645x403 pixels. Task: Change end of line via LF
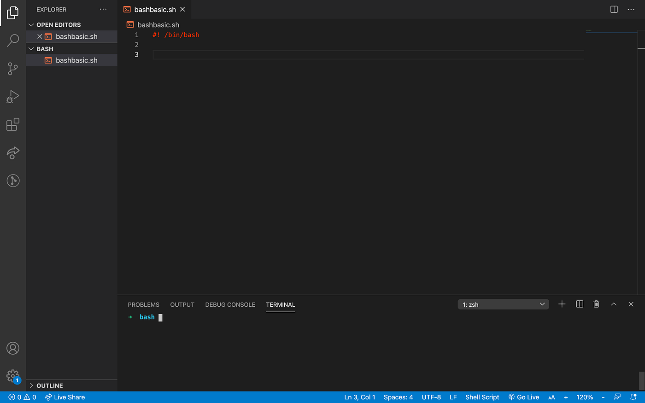tap(453, 397)
